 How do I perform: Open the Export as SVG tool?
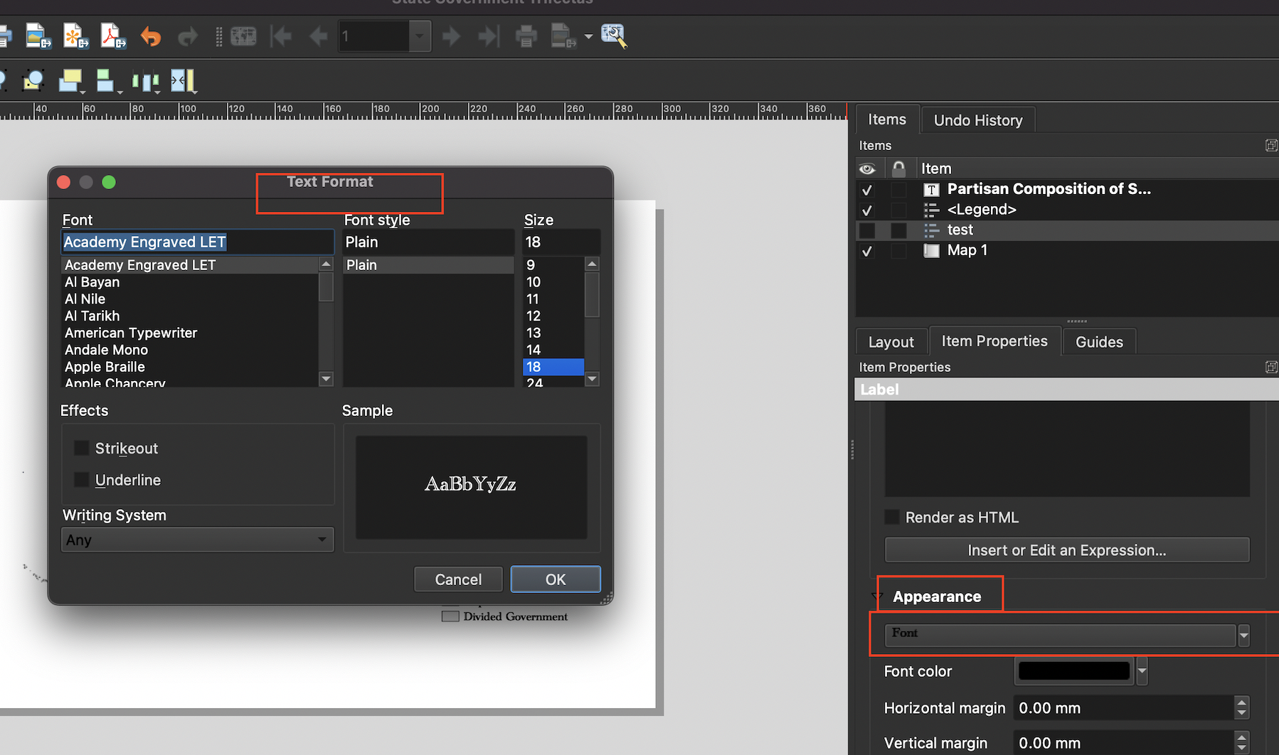point(75,36)
